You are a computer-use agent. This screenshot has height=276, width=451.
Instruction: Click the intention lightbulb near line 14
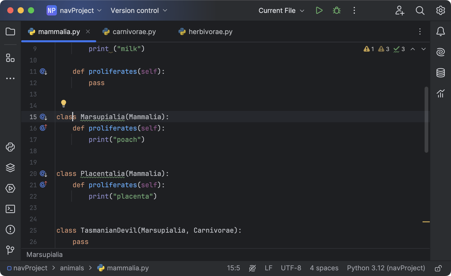click(x=64, y=103)
